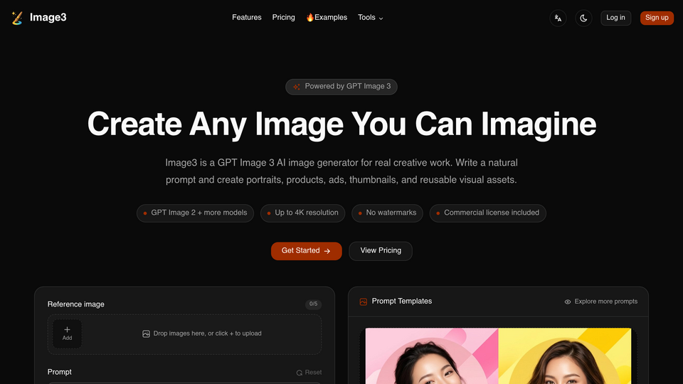Go to the Examples page
The width and height of the screenshot is (683, 384).
pyautogui.click(x=327, y=17)
